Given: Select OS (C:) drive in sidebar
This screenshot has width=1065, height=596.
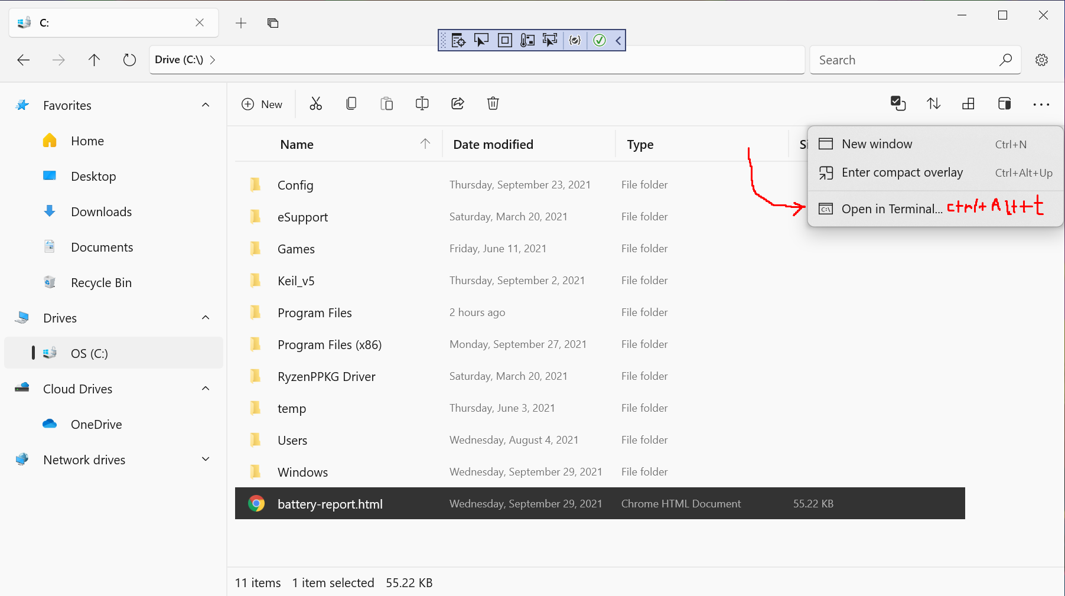Looking at the screenshot, I should coord(114,353).
